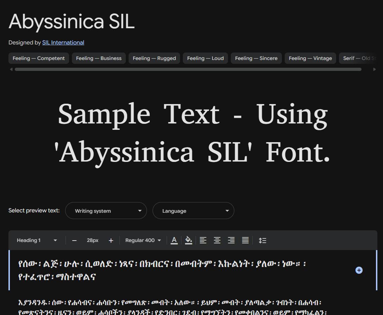
Task: Align text left
Action: (x=203, y=241)
